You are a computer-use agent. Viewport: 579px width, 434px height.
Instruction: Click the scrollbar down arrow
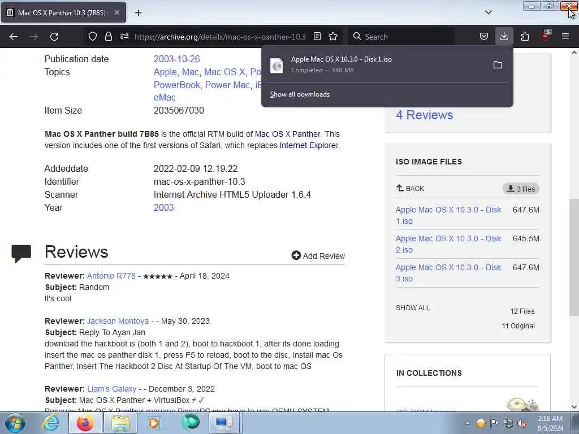574,407
